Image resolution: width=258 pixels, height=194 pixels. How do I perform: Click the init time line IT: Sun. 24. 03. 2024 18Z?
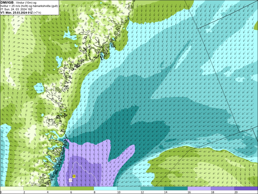tap(17, 9)
